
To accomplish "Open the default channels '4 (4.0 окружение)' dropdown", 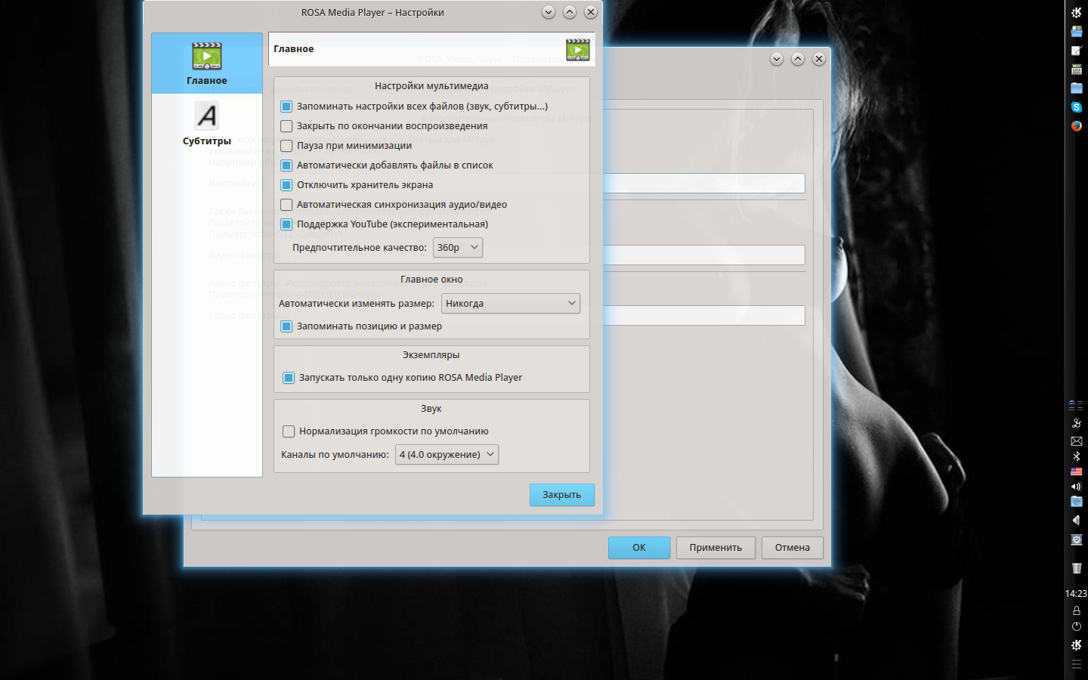I will (447, 455).
